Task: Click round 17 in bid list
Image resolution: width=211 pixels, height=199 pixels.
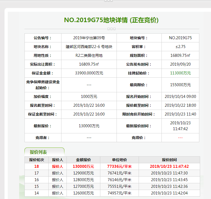Action: coord(37,173)
